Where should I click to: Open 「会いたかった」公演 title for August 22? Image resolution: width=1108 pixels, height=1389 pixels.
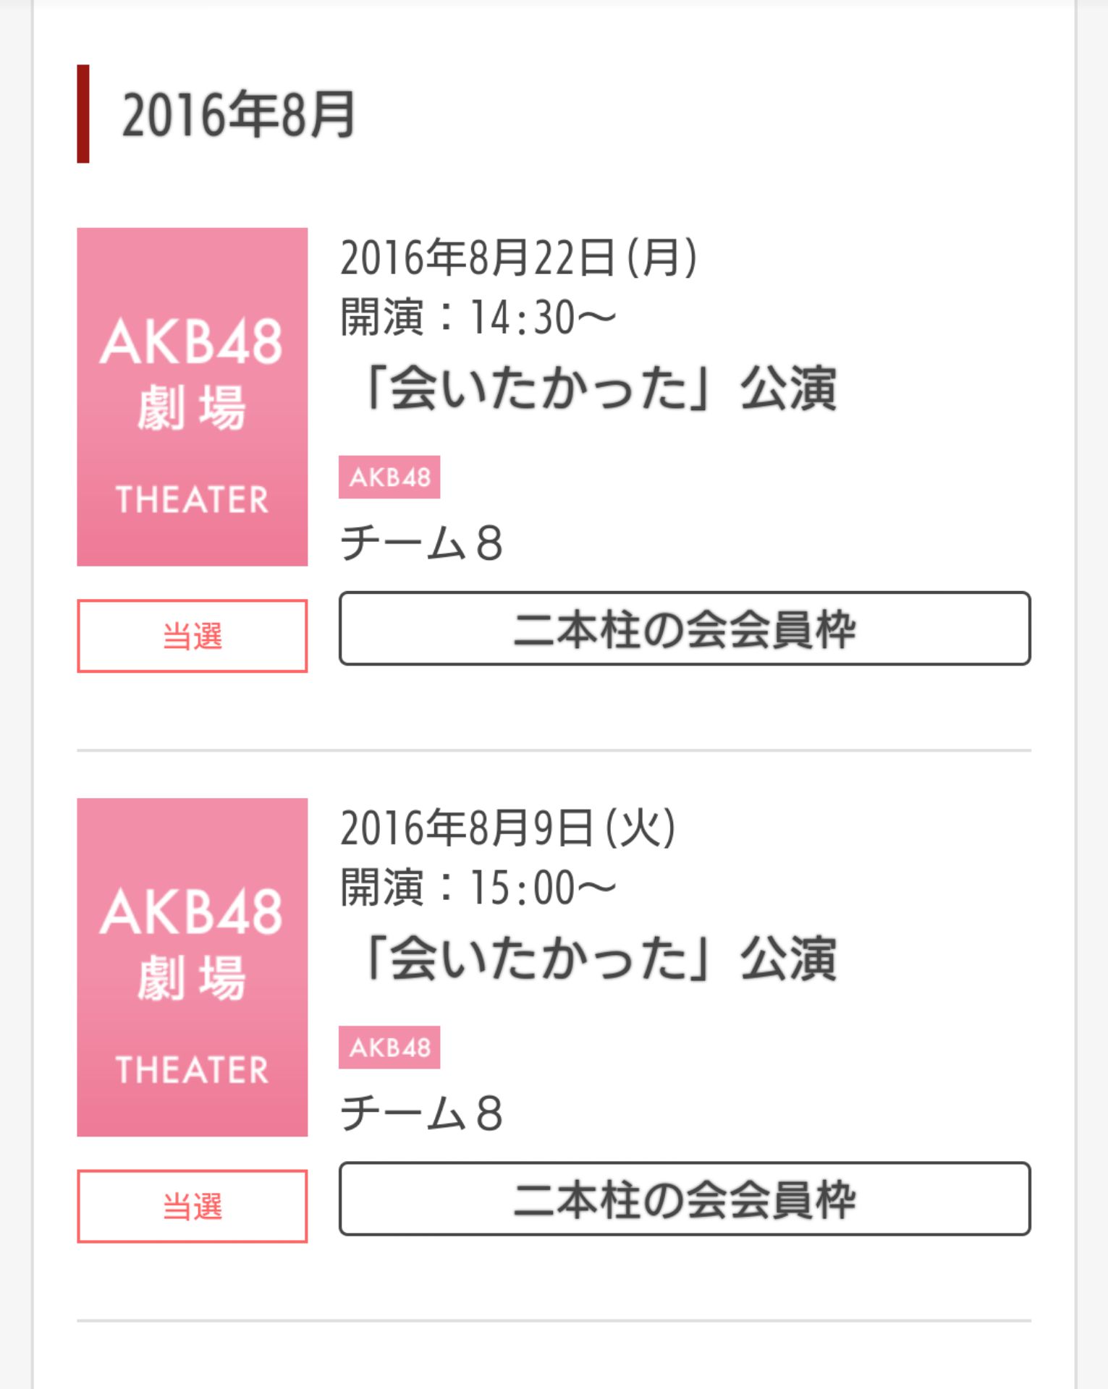(598, 388)
